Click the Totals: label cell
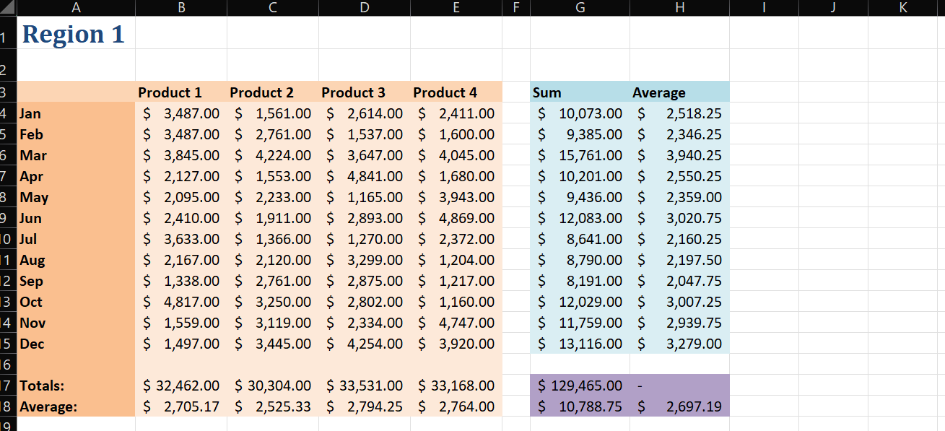The height and width of the screenshot is (431, 945). 76,386
